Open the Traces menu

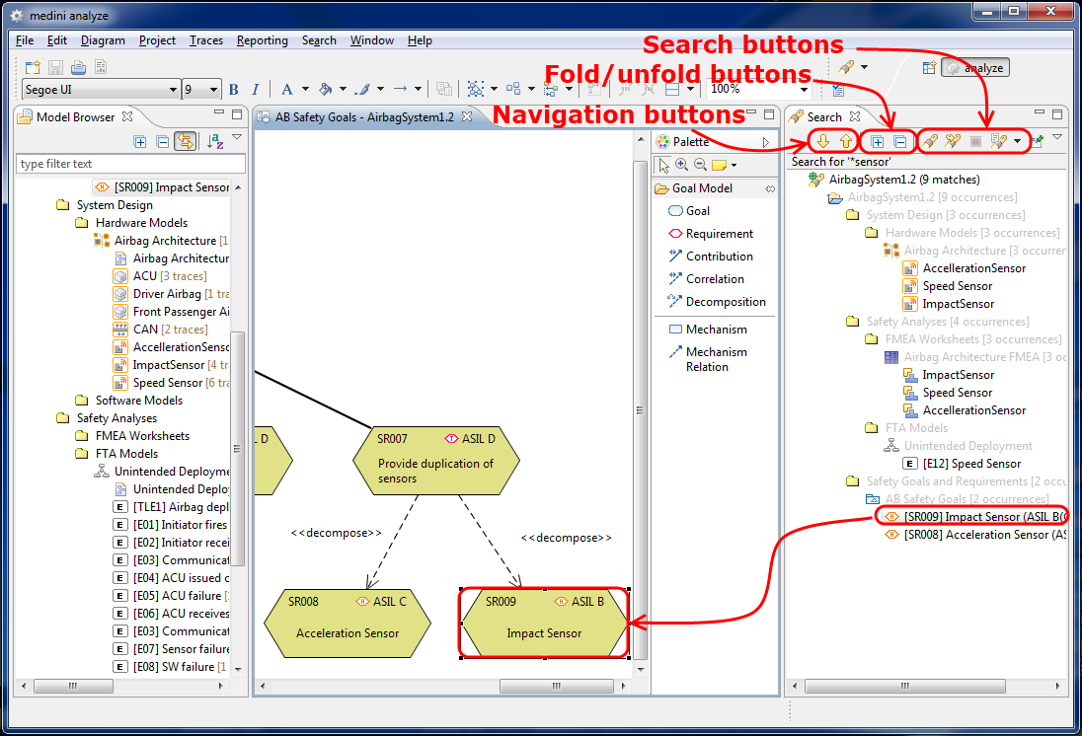[x=205, y=40]
